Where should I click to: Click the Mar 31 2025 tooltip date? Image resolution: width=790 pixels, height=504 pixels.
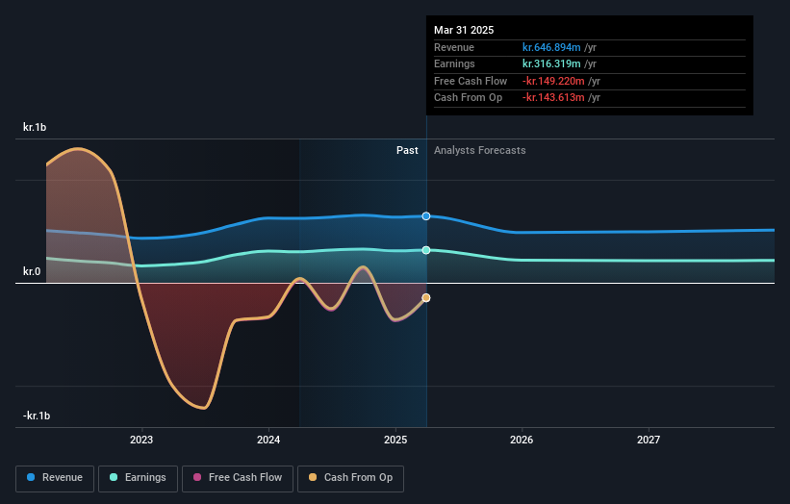[464, 30]
